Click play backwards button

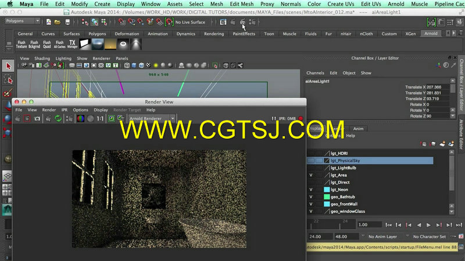419,225
